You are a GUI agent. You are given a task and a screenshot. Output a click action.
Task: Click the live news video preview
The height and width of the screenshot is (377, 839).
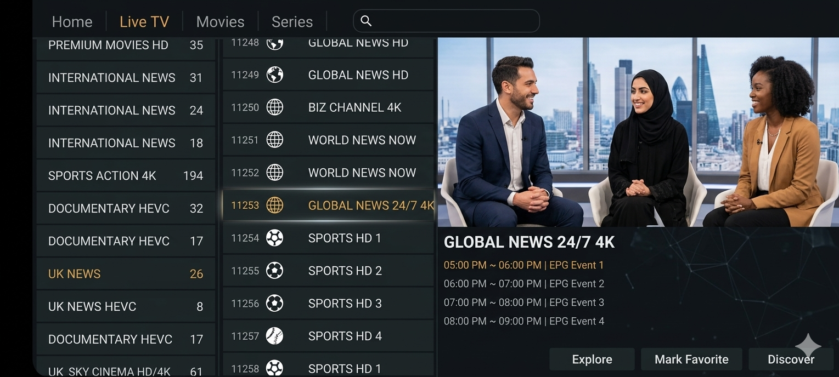point(638,132)
